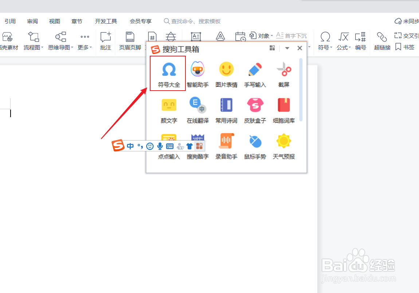Viewport: 419px width, 293px height.
Task: Open 天气预报 weather tool
Action: (284, 146)
